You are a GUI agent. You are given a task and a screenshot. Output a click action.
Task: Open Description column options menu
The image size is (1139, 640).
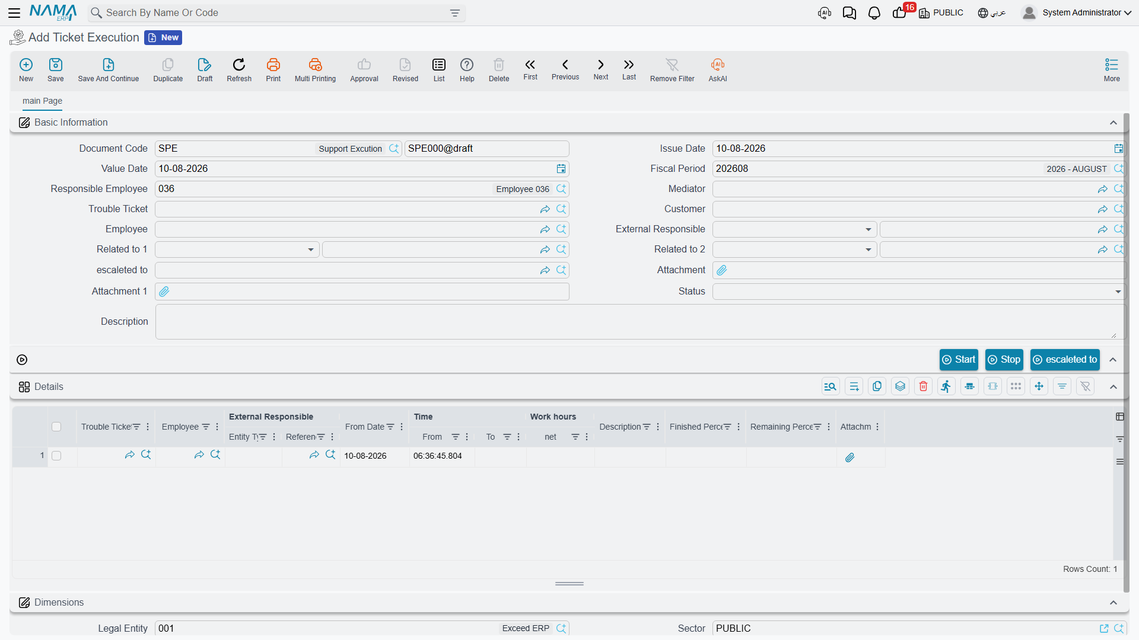click(658, 427)
